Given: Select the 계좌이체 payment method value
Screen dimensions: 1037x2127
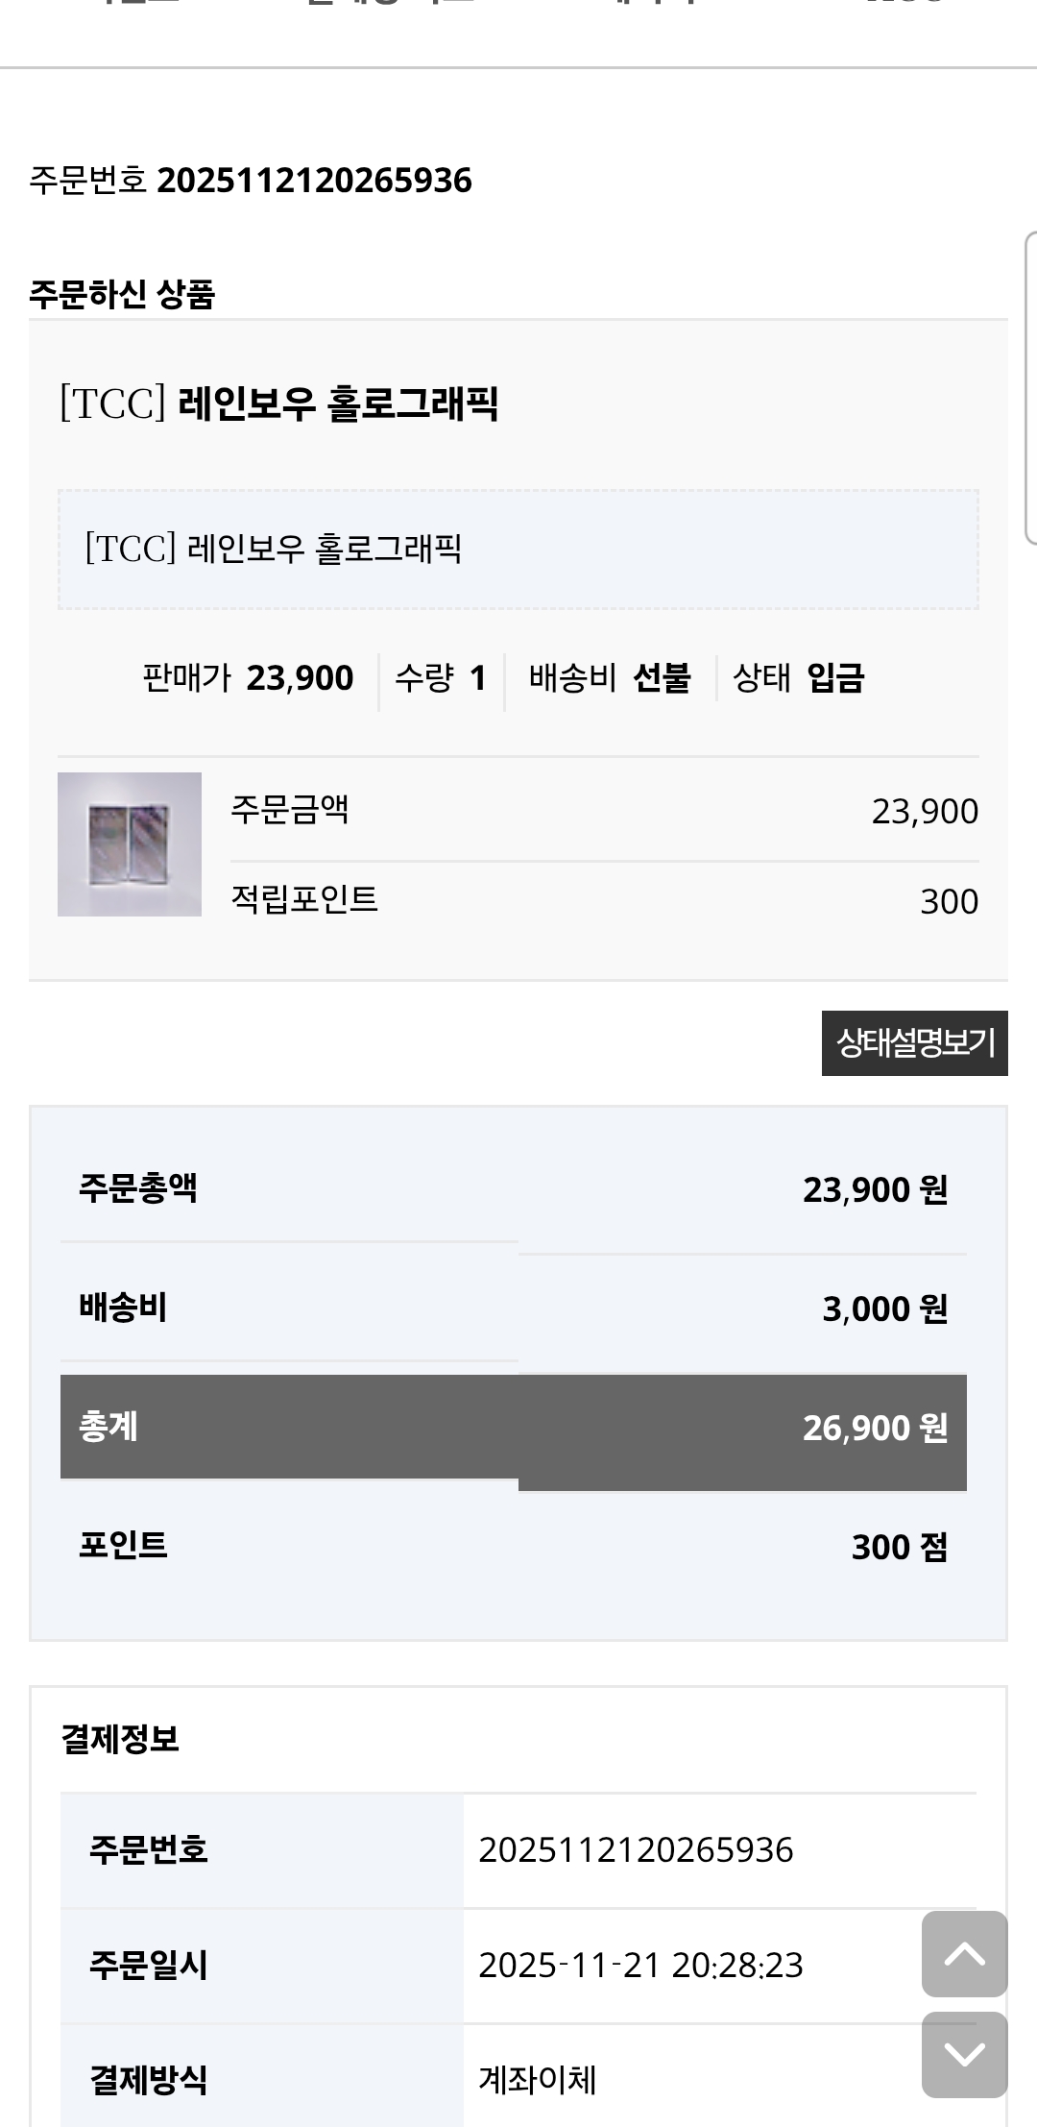Looking at the screenshot, I should tap(538, 2080).
